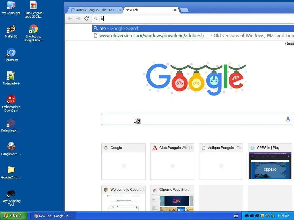
Task: Close the New Tab tab
Action: (x=175, y=10)
